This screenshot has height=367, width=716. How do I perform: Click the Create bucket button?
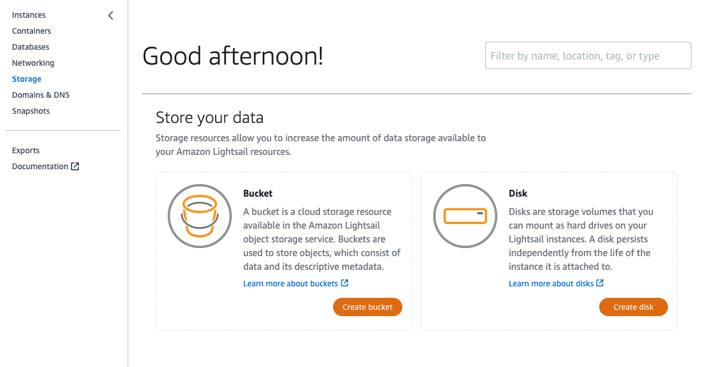click(x=367, y=307)
